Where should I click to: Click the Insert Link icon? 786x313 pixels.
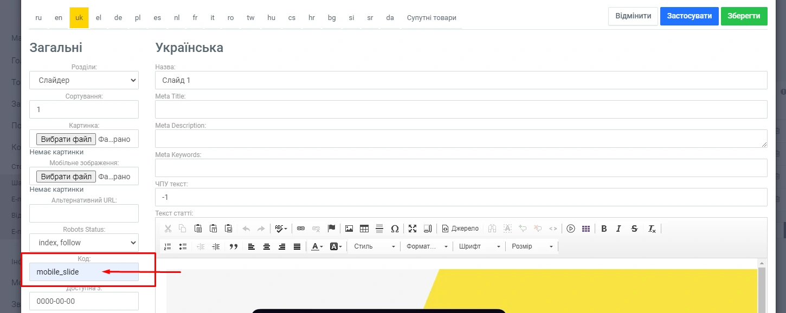(301, 229)
